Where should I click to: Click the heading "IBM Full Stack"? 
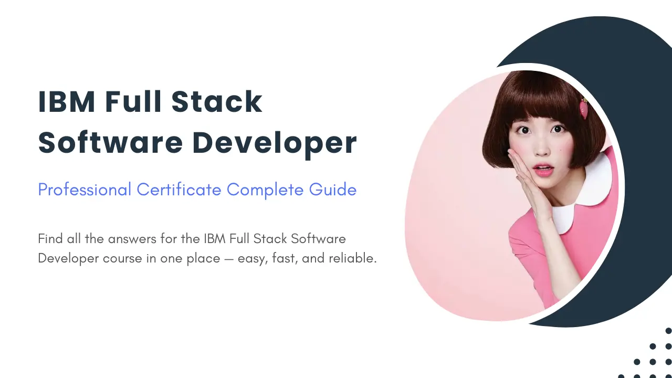click(150, 102)
